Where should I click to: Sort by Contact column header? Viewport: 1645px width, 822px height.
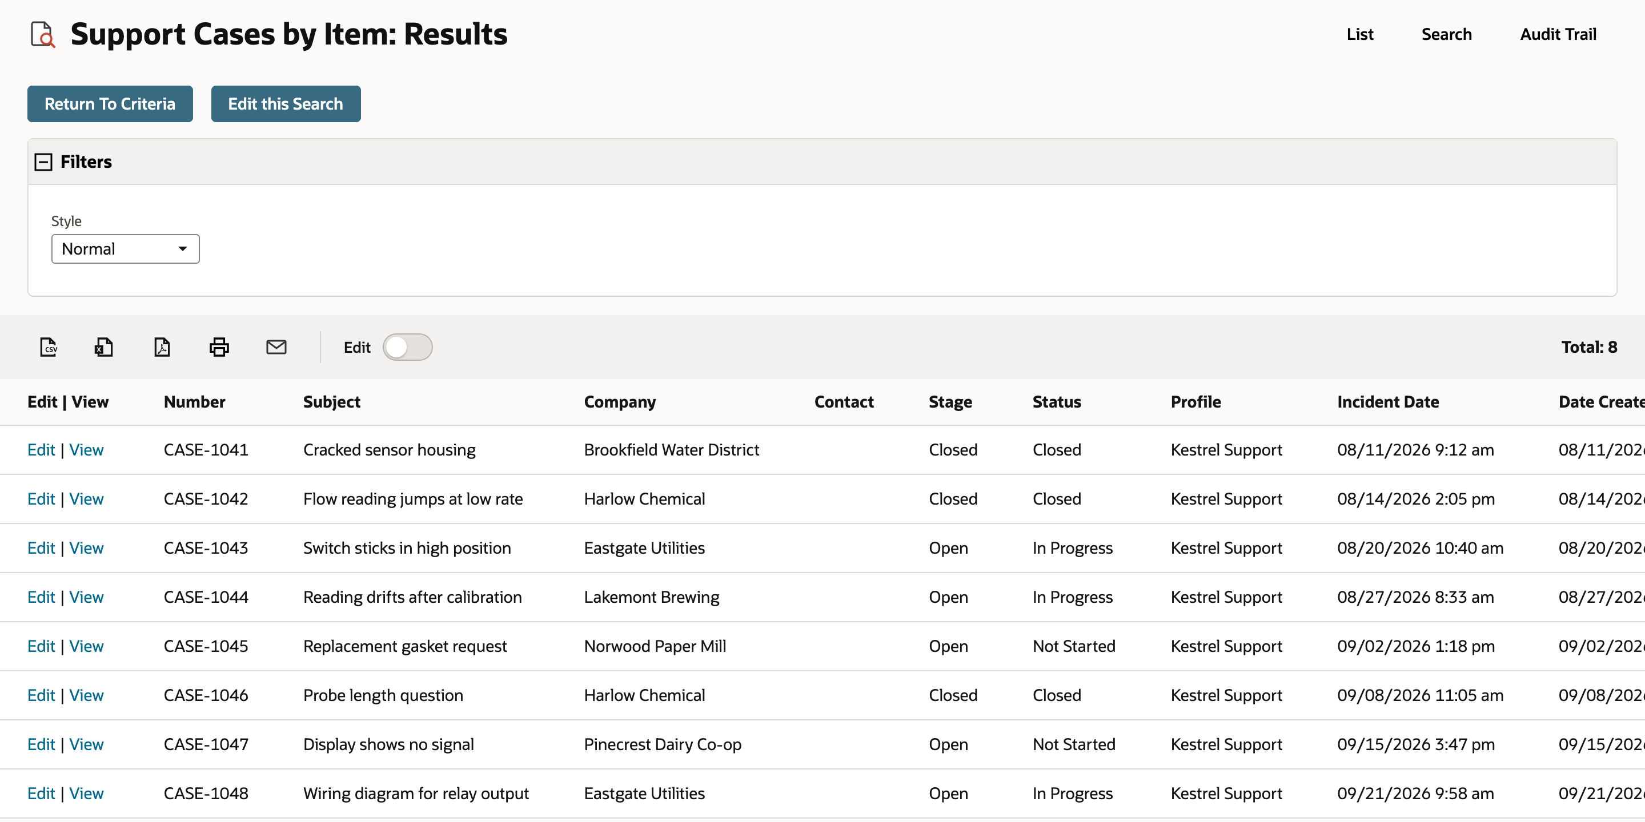point(844,402)
